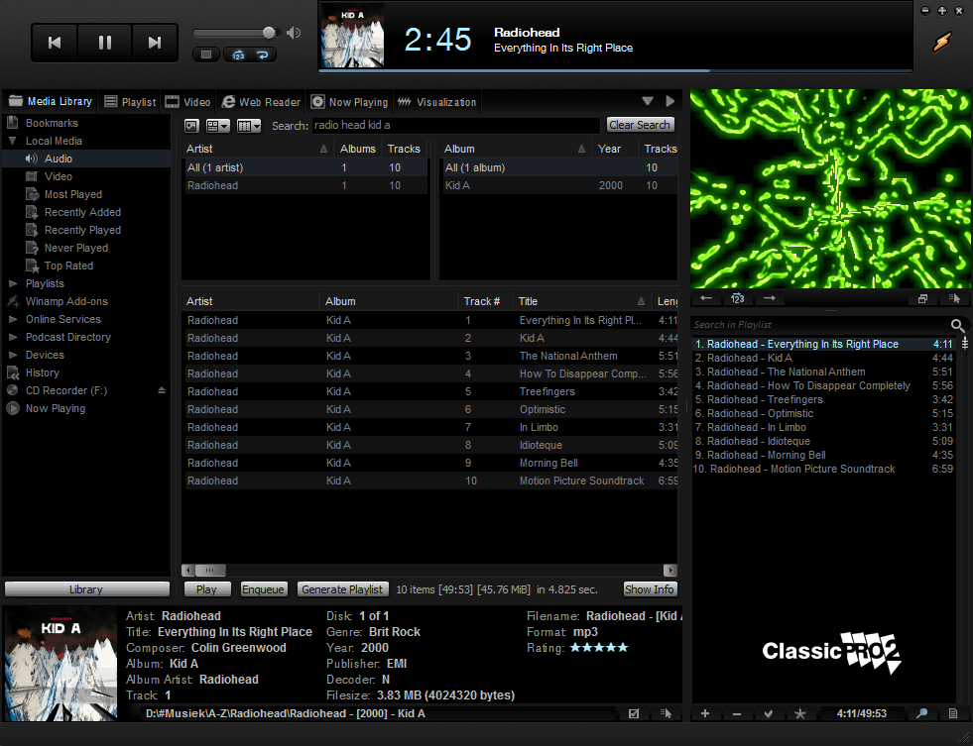Image resolution: width=973 pixels, height=746 pixels.
Task: Click the Kid A album art in the header
Action: (x=352, y=36)
